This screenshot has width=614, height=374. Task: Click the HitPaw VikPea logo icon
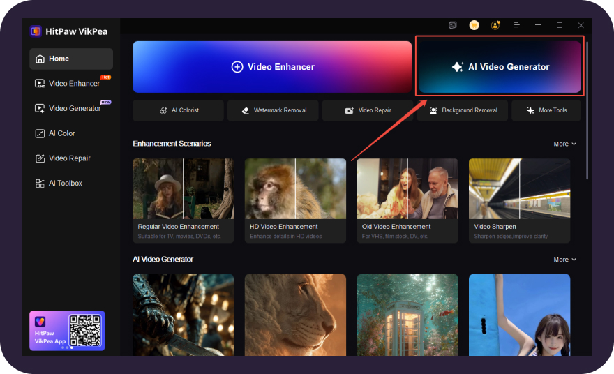tap(36, 31)
